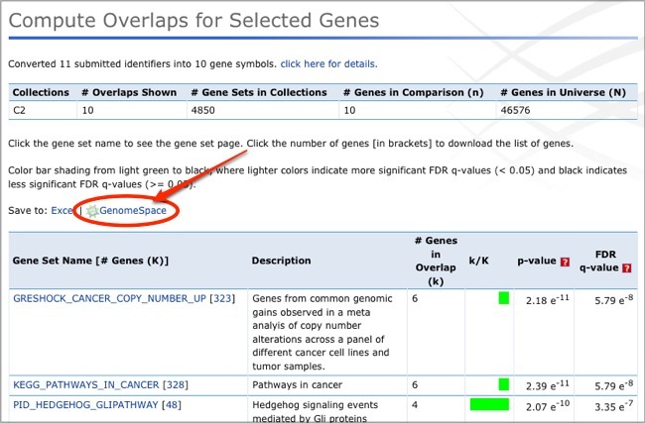Click the k/K column header
This screenshot has height=423, width=645.
tap(478, 261)
